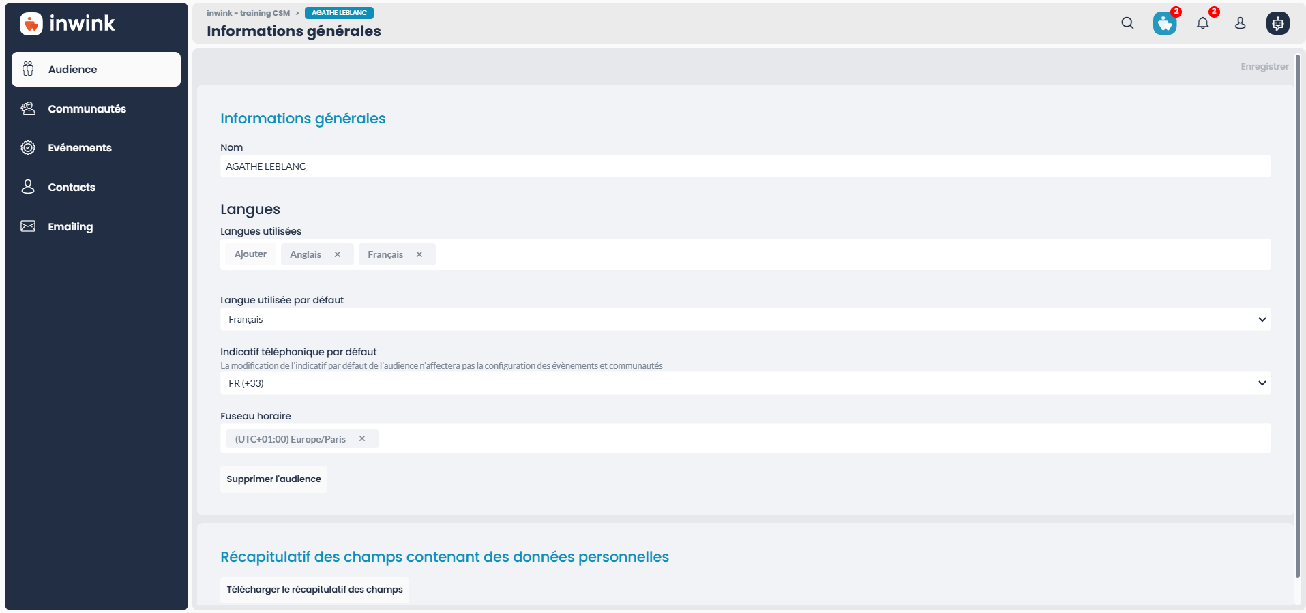Remove the Europe/Paris timezone tag
Image resolution: width=1306 pixels, height=613 pixels.
coord(362,438)
